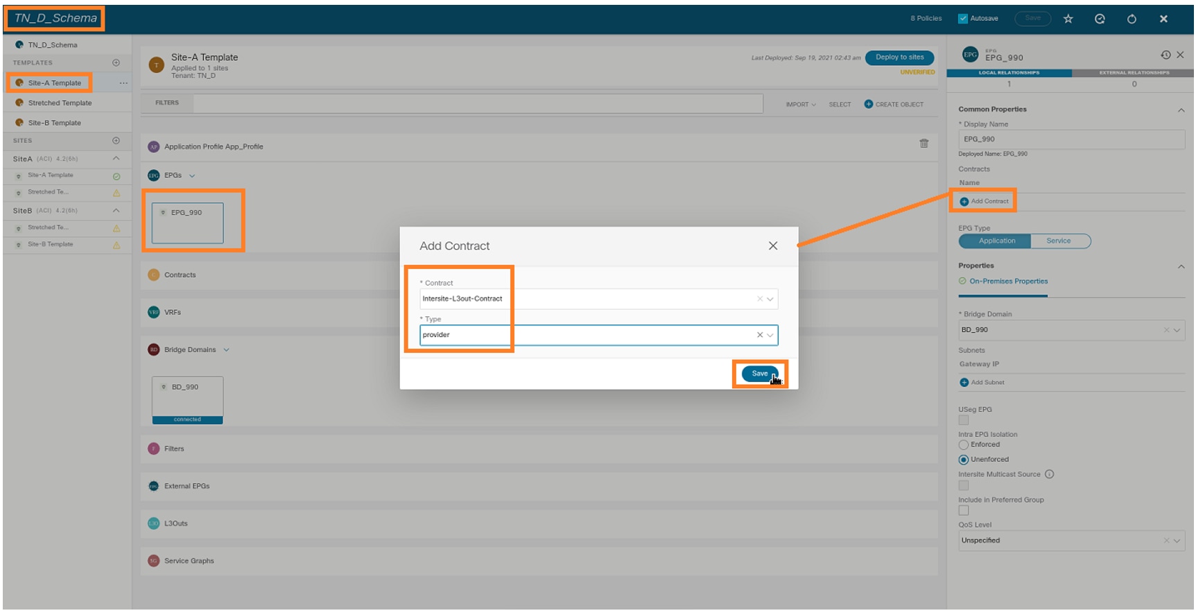Click the favorite star icon in header
The image size is (1196, 613).
click(1068, 19)
